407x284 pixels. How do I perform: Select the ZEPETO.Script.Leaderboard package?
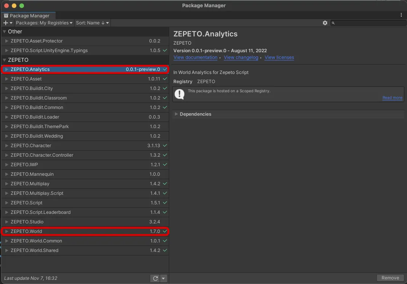coord(85,212)
